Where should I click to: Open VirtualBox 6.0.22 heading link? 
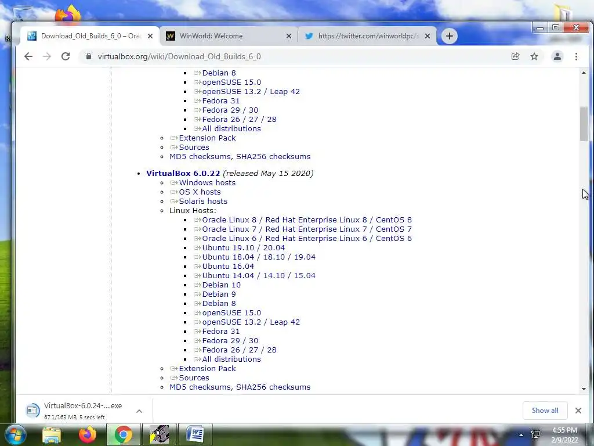pos(183,173)
